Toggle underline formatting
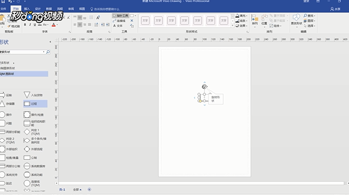The height and width of the screenshot is (195, 349). click(x=35, y=25)
